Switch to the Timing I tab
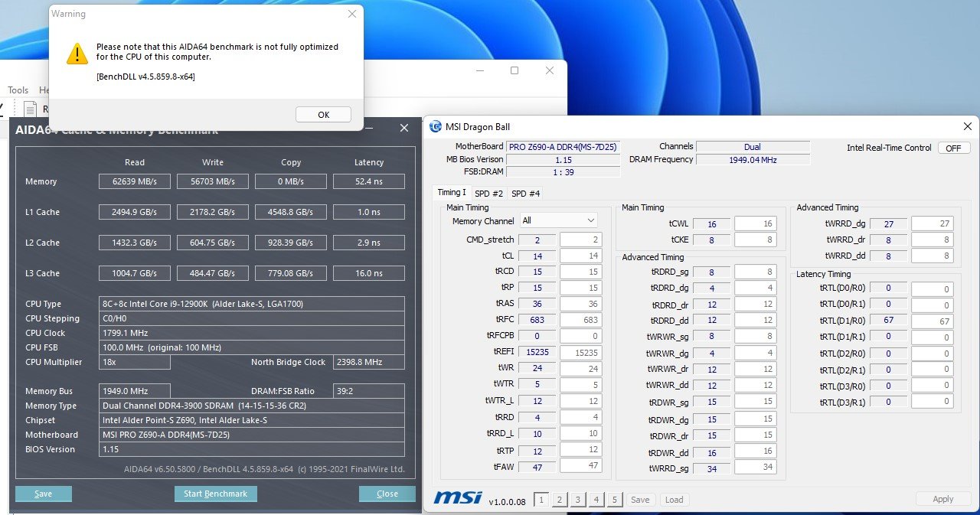Screen dimensions: 980x515 point(451,193)
